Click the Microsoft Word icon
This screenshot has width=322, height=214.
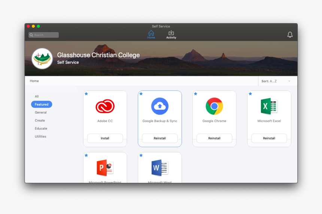click(x=160, y=168)
